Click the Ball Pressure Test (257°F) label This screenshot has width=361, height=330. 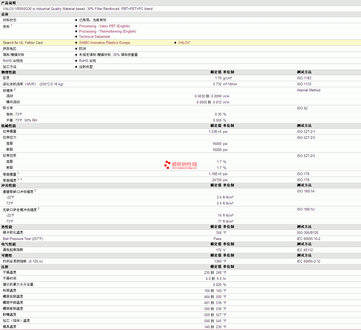23,239
